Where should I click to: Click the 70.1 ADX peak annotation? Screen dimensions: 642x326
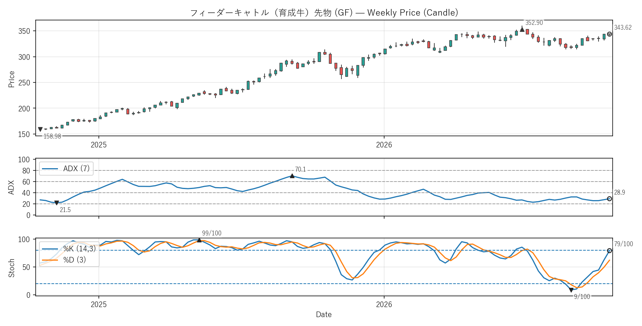pyautogui.click(x=301, y=169)
